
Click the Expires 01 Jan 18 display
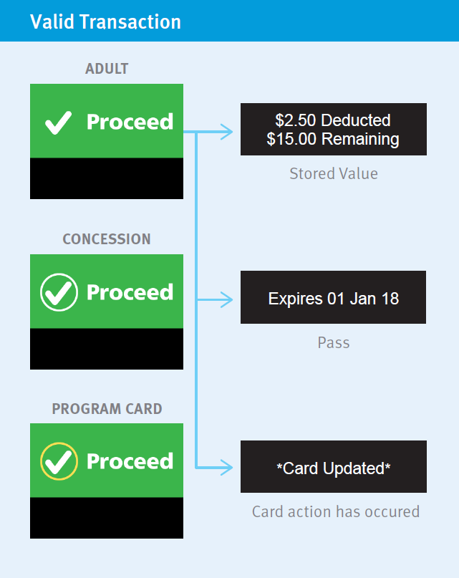333,298
